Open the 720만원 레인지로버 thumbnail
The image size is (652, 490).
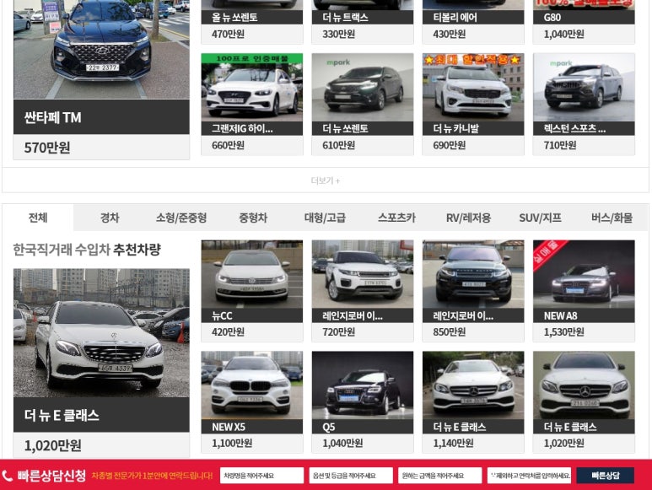[x=363, y=274]
